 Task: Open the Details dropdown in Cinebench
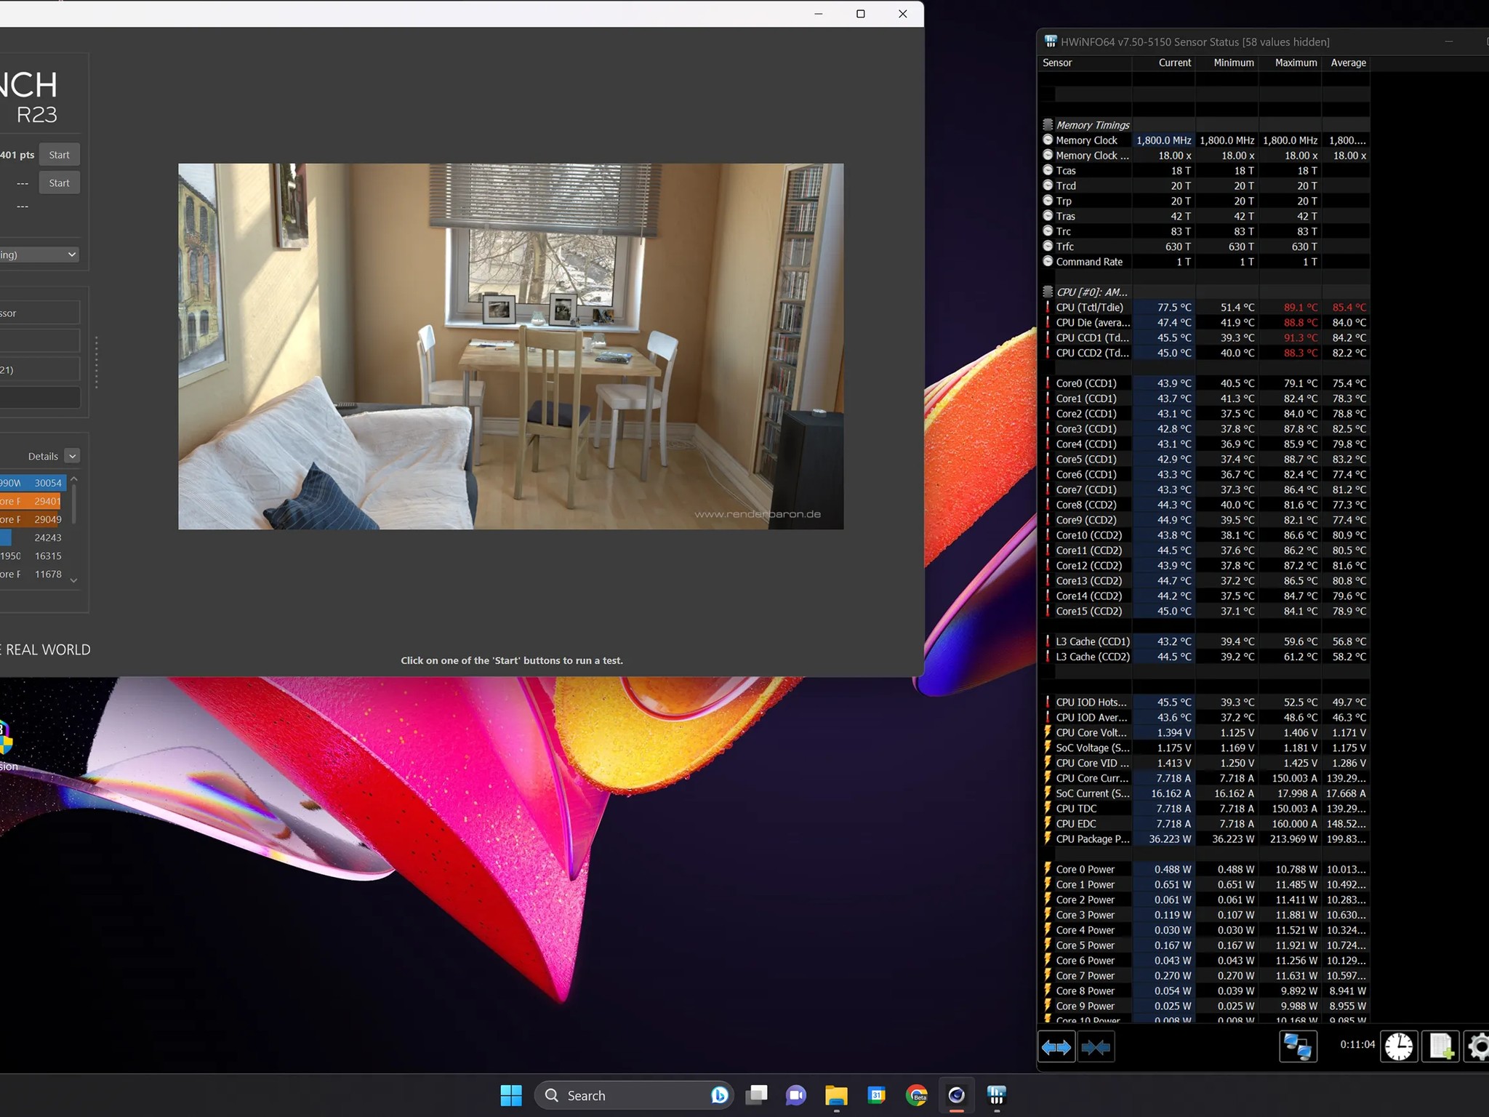(72, 456)
